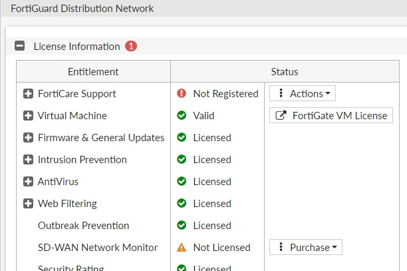Open the FortiGate VM License link
Screen dimensions: 407x271
331,115
